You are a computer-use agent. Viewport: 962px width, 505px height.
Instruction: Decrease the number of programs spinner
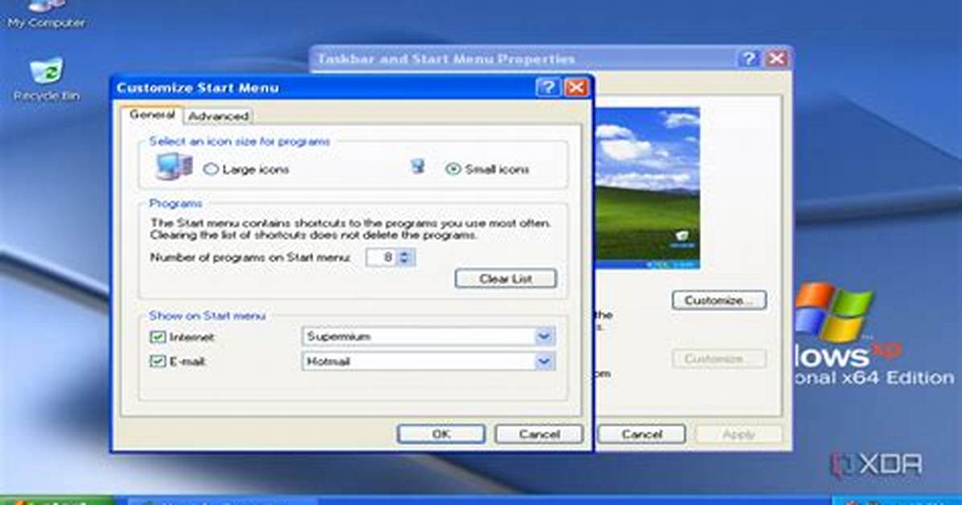click(x=405, y=261)
